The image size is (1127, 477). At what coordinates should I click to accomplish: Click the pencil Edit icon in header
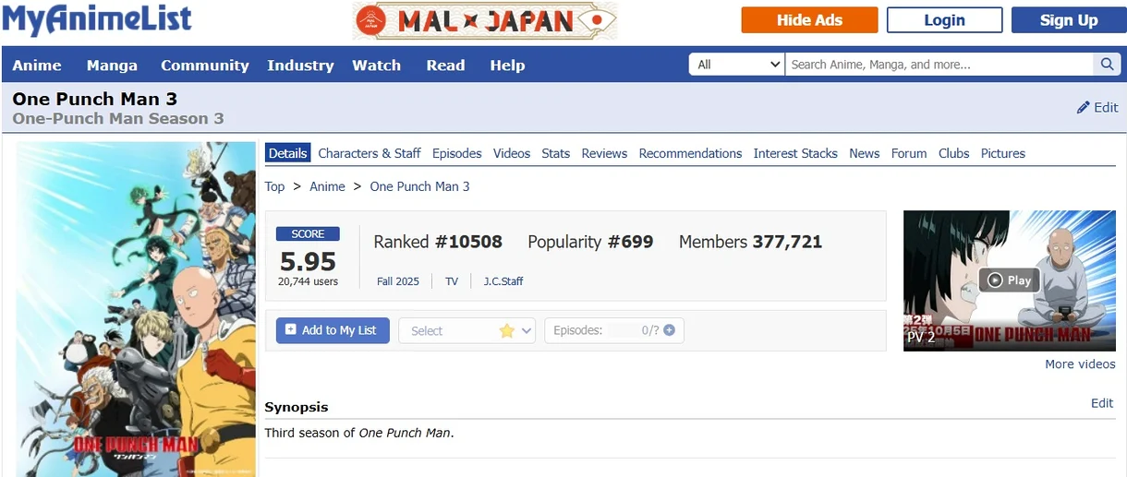coord(1084,107)
